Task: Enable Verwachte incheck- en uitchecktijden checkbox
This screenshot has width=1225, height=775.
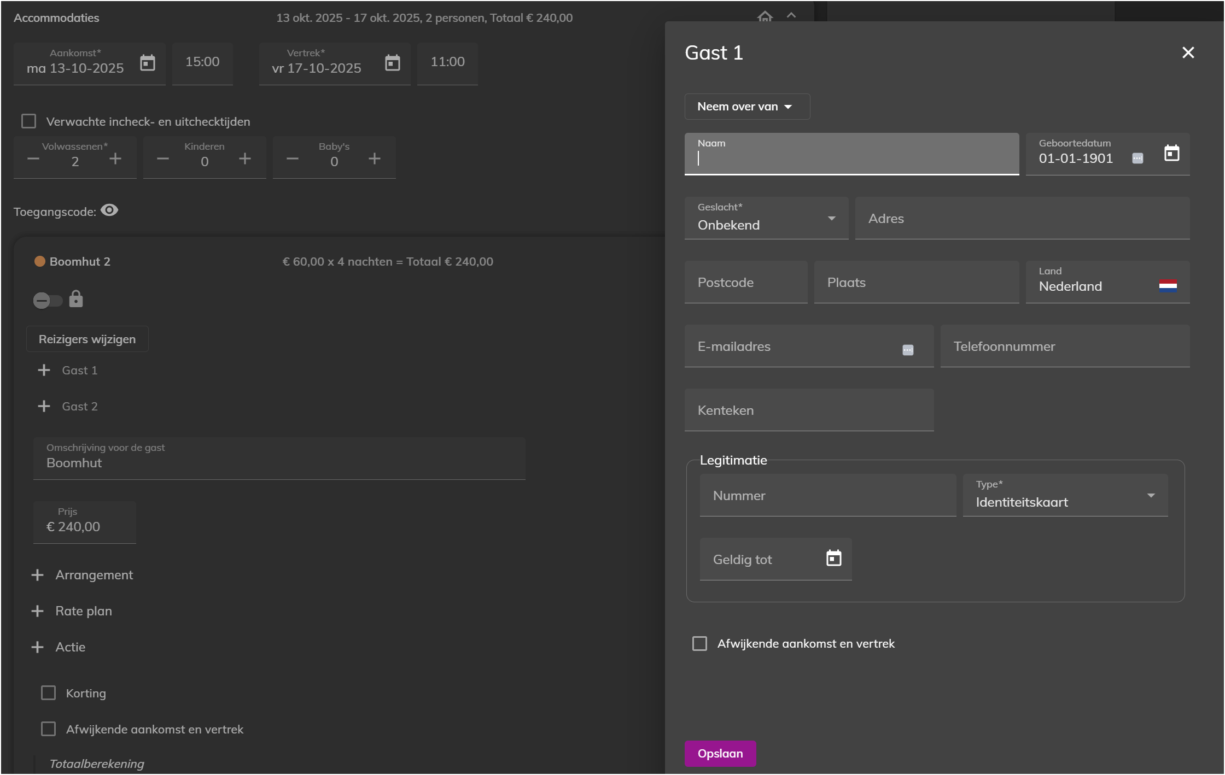Action: point(28,121)
